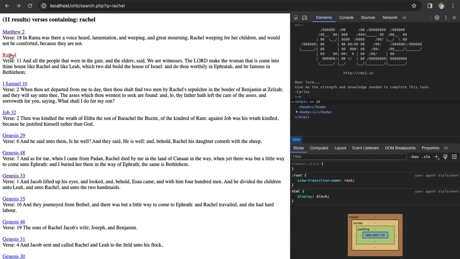Open the DOM Breakpoints sub-tab

[x=400, y=148]
